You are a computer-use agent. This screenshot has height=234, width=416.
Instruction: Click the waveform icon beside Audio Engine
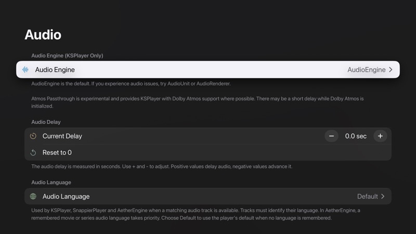(25, 70)
